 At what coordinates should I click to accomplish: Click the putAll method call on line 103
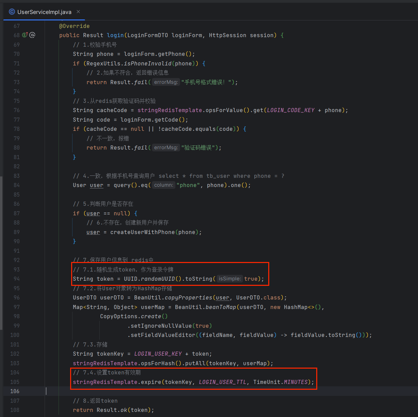pos(195,363)
